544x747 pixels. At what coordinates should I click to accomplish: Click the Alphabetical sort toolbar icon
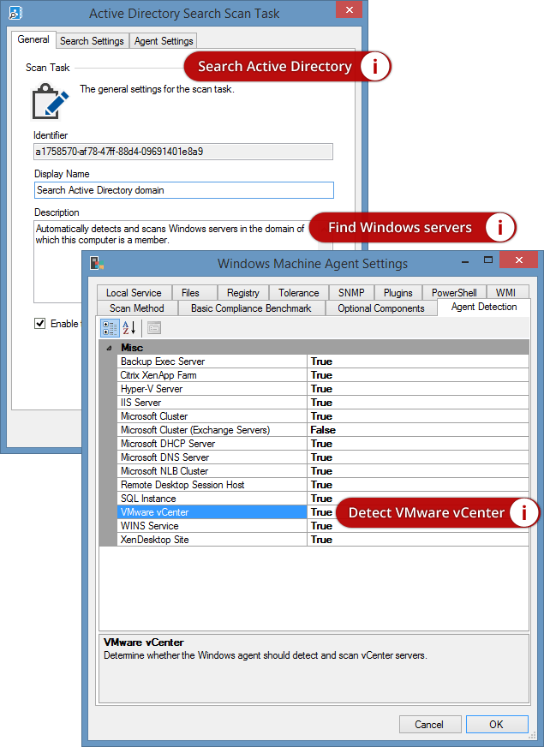pos(129,328)
